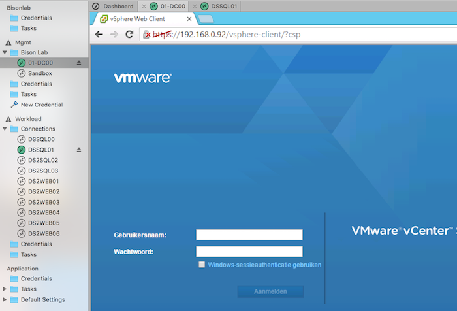Expand the Default Settings folder

6,299
